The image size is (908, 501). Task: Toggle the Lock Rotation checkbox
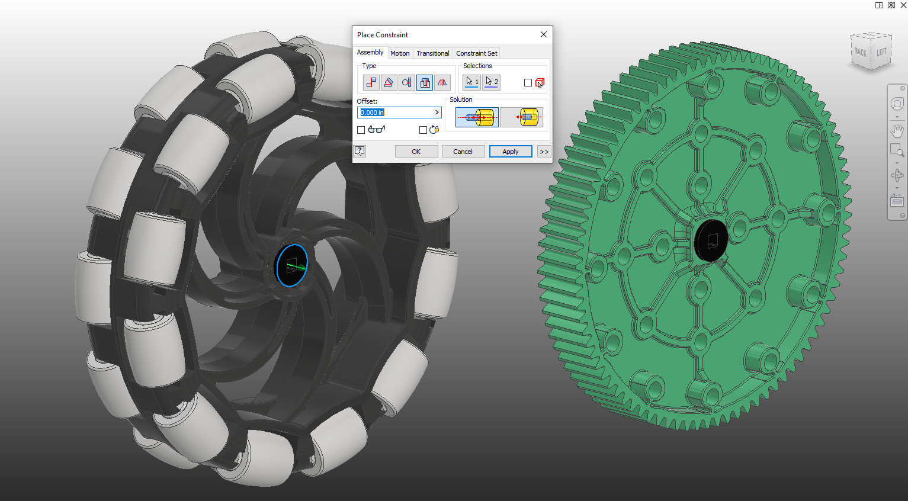coord(423,130)
